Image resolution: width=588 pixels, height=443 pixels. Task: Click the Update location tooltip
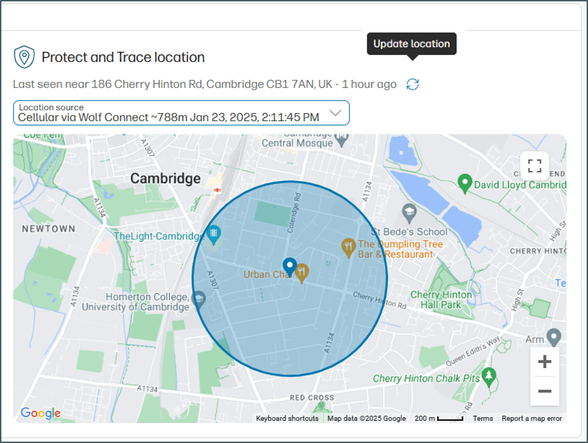(x=411, y=44)
